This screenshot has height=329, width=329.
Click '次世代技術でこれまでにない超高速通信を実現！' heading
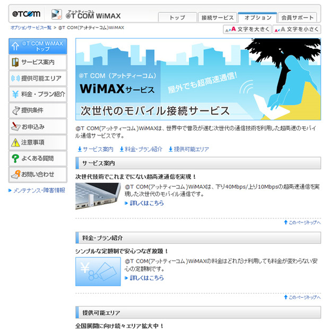pos(136,177)
